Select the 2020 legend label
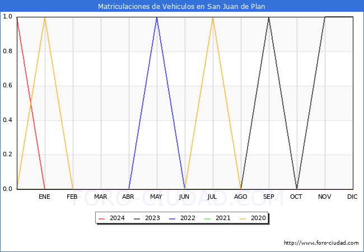 pos(258,218)
